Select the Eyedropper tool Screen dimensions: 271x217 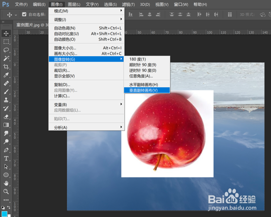[x=6, y=75]
